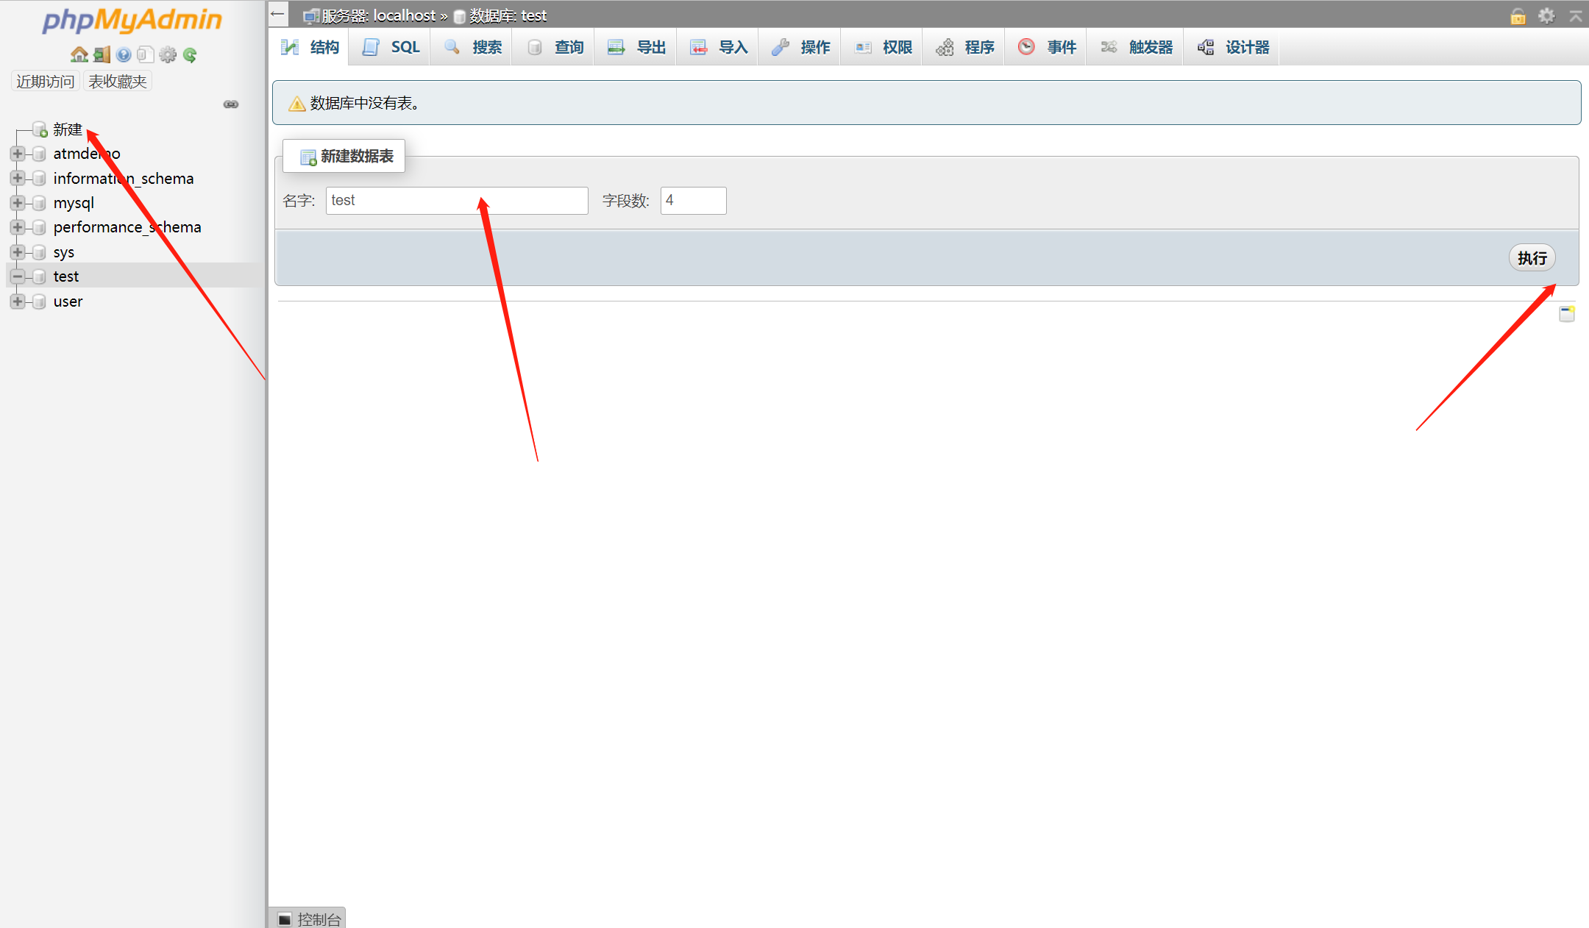Viewport: 1589px width, 928px height.
Task: Click the page settings gear top right
Action: click(1546, 15)
